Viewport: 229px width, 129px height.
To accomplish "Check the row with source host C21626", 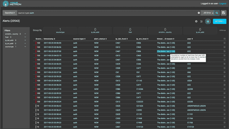I will (224, 106).
